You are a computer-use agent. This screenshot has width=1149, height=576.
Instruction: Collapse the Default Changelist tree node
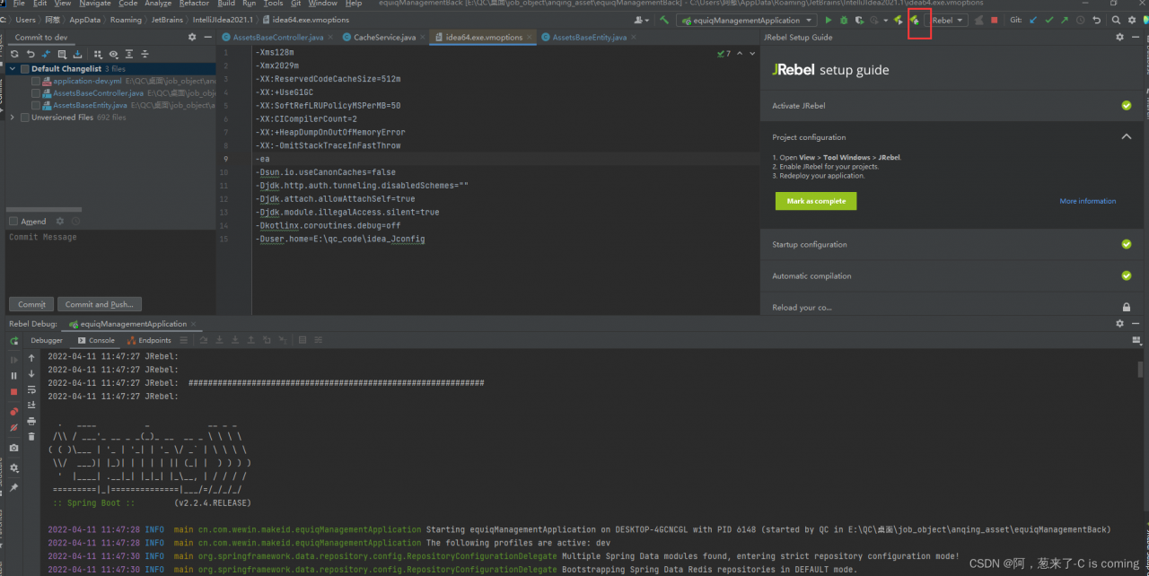(x=13, y=69)
